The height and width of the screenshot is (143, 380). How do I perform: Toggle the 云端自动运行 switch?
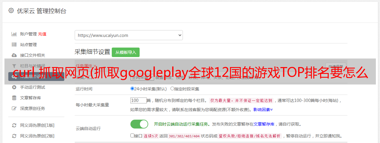click(139, 124)
